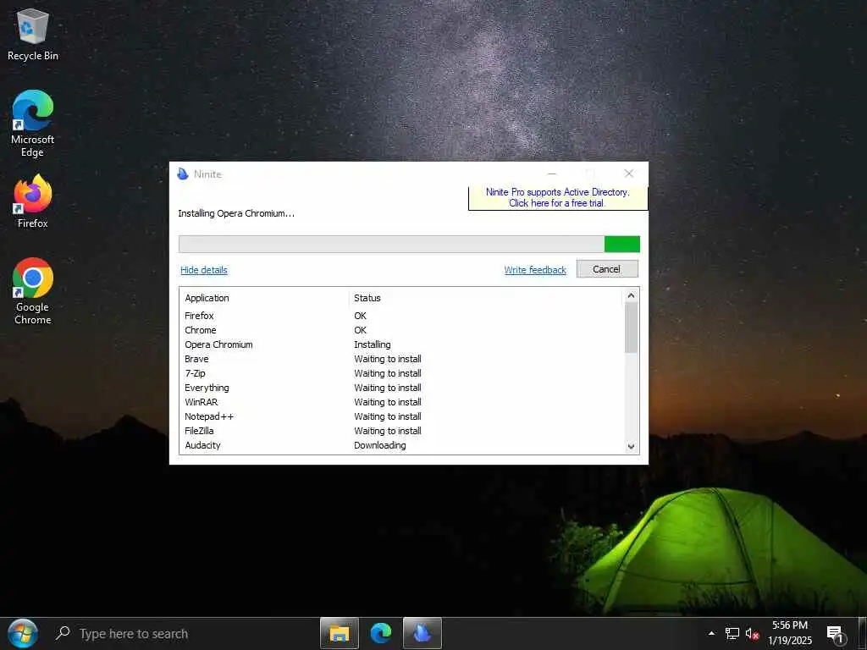Open the network status tray icon
This screenshot has width=867, height=650.
click(732, 633)
